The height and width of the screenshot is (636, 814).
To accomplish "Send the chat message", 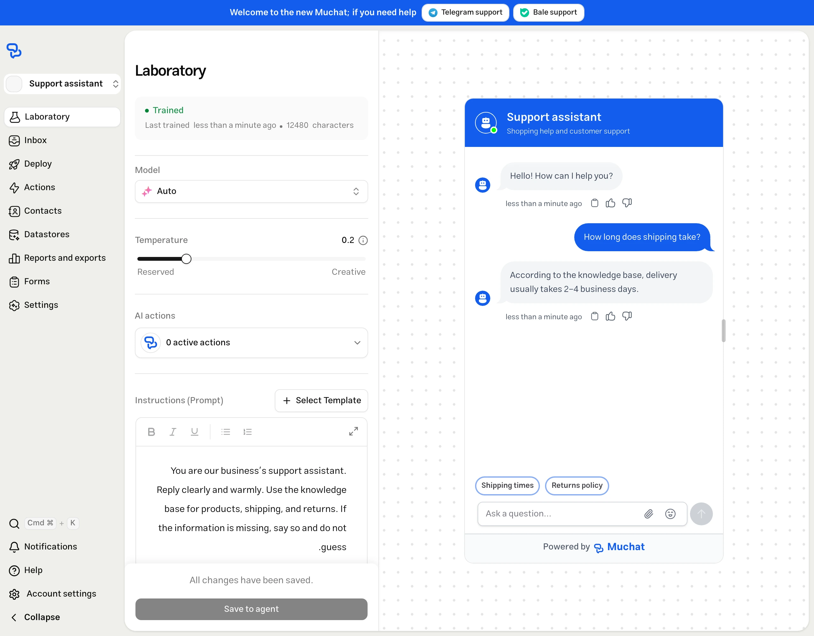I will click(x=701, y=514).
